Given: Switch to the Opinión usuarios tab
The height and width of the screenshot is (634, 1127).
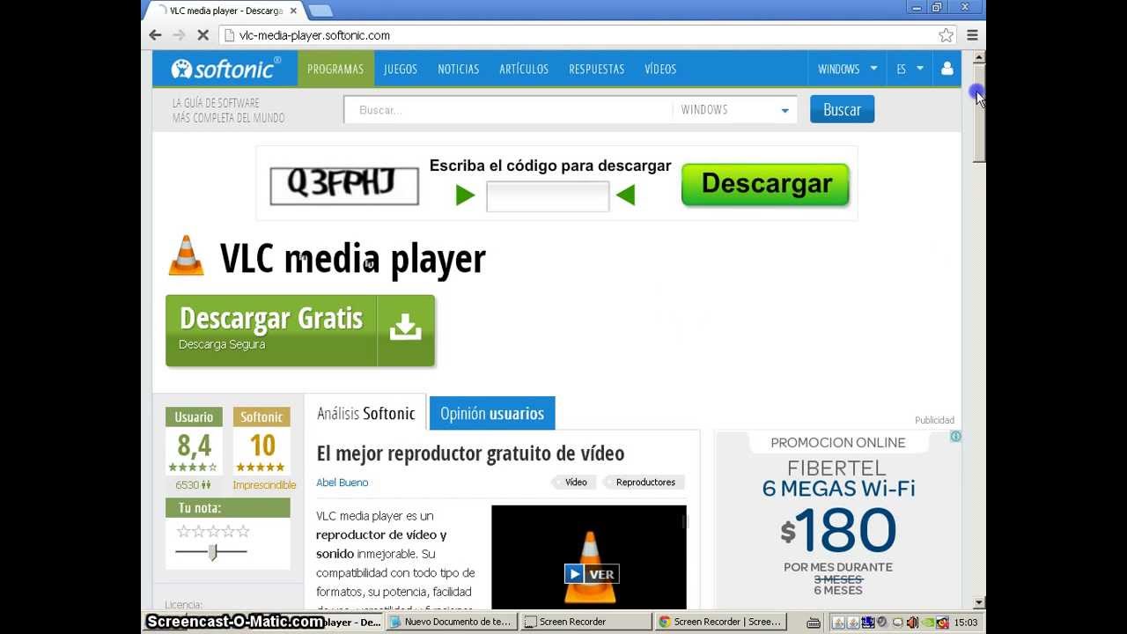Looking at the screenshot, I should [492, 413].
